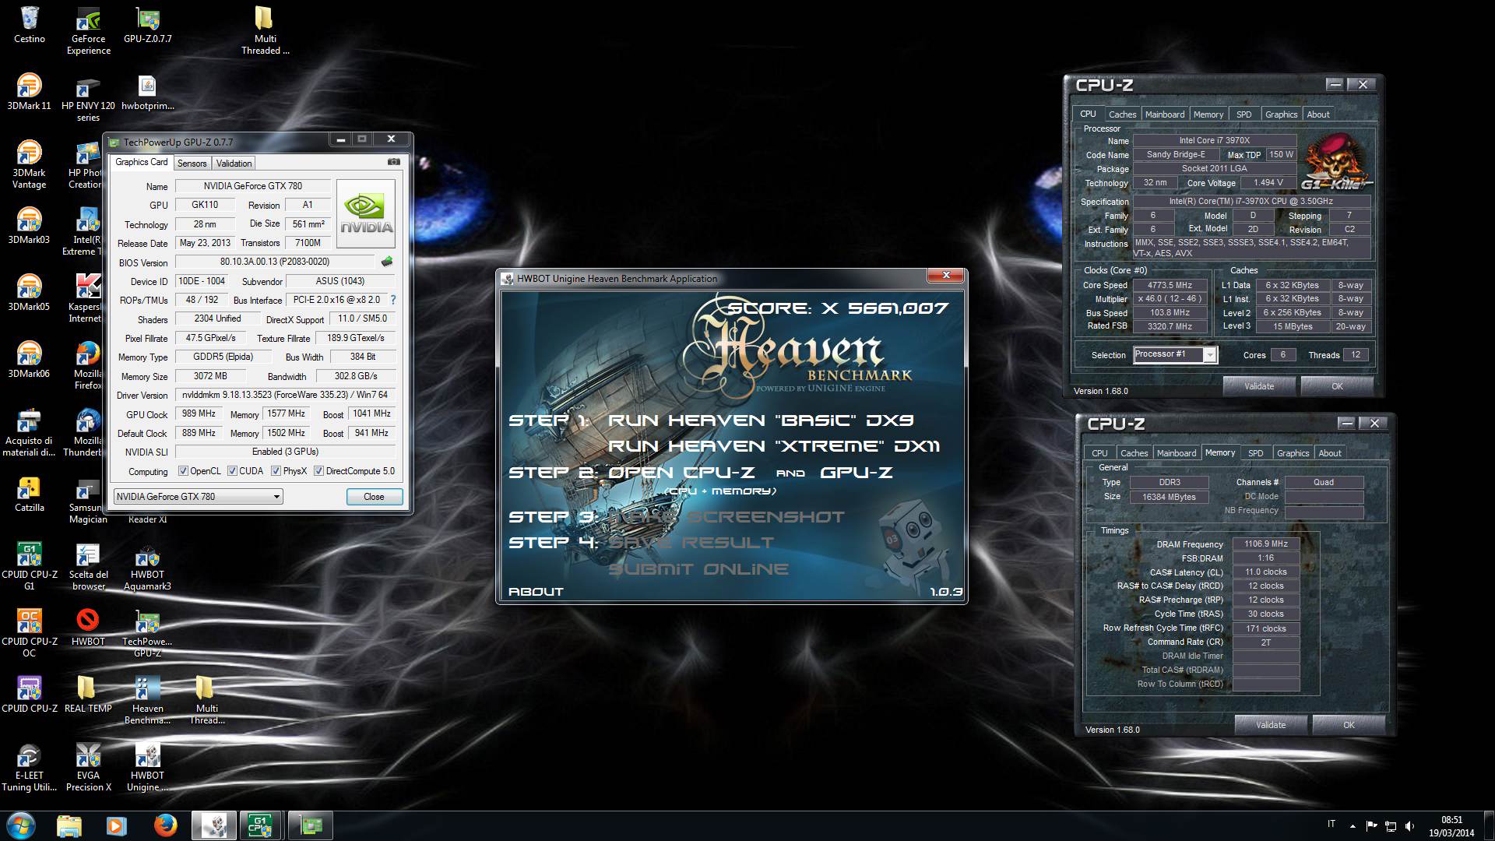Click the volume icon in system tray
Viewport: 1495px width, 841px height.
pos(1409,825)
